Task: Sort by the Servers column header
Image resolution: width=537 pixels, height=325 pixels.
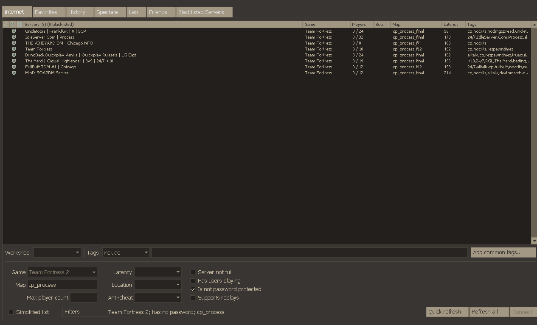Action: click(x=163, y=25)
